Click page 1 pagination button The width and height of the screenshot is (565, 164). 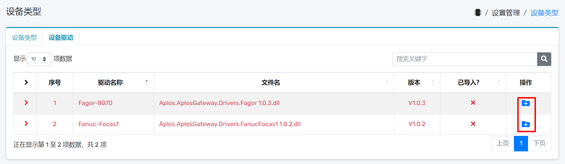click(521, 143)
